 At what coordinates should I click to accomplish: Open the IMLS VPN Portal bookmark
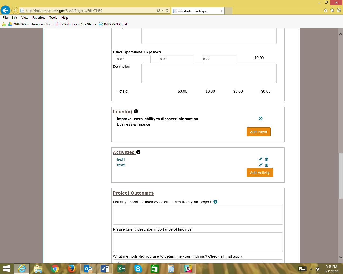[x=113, y=24]
